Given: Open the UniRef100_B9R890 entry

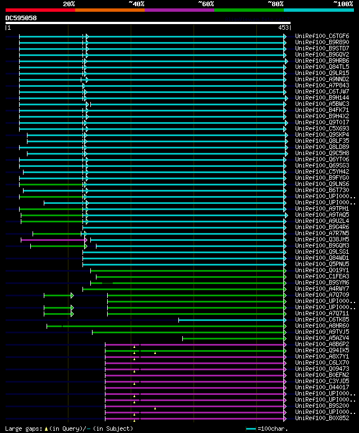Looking at the screenshot, I should point(322,42).
